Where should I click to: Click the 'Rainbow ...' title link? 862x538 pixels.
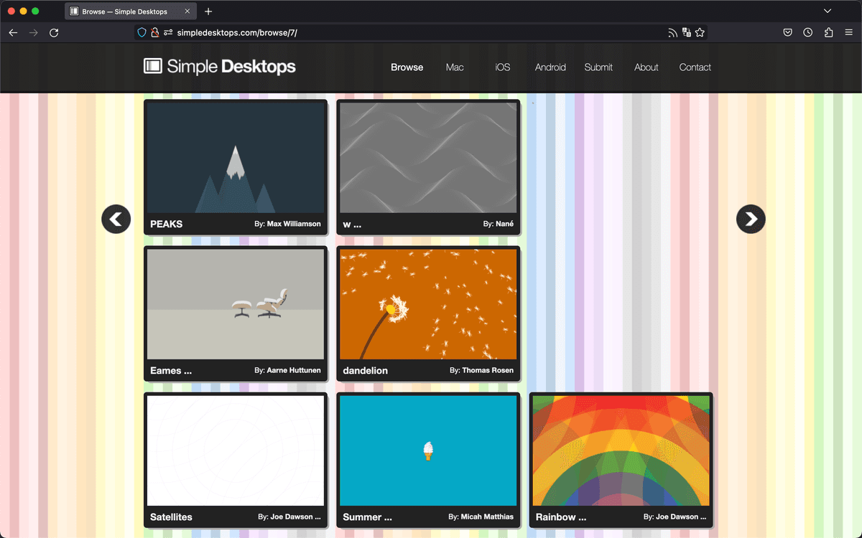(561, 517)
